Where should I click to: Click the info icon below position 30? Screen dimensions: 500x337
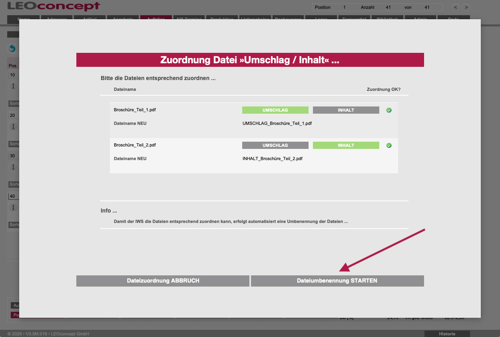[13, 167]
